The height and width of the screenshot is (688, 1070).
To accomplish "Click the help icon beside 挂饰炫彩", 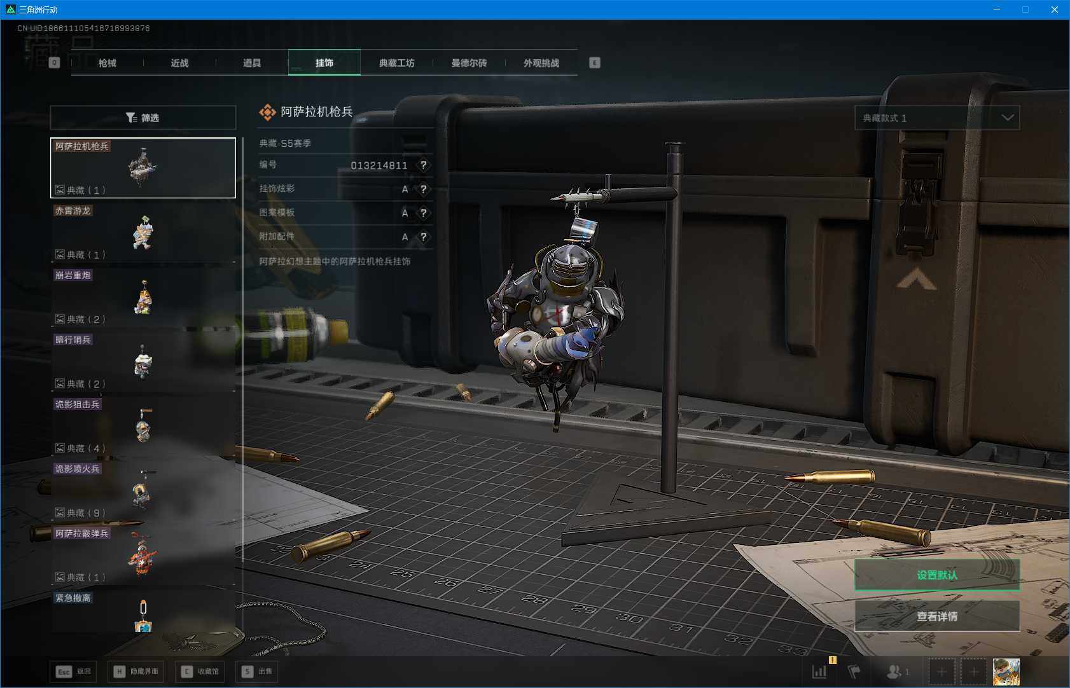I will click(423, 189).
